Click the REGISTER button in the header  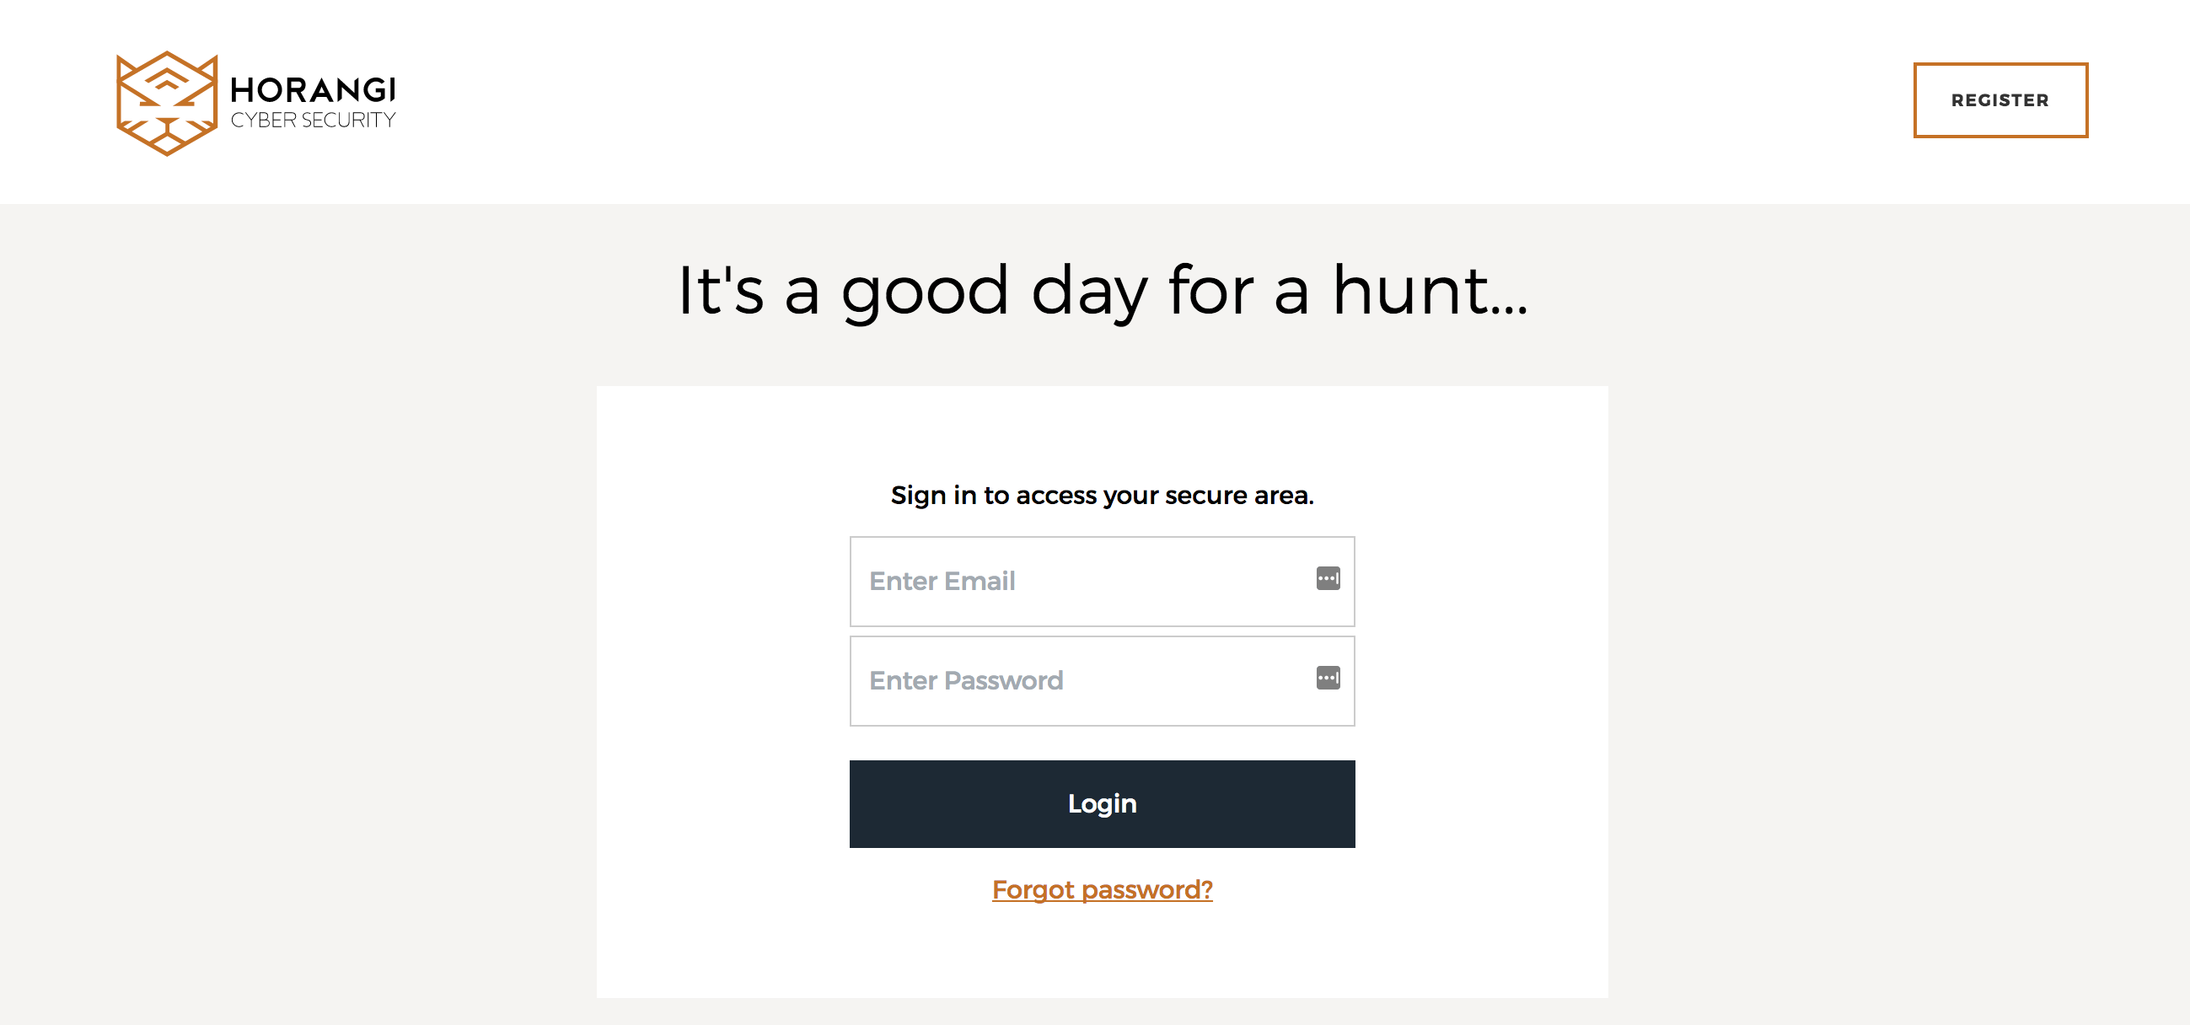coord(1999,99)
